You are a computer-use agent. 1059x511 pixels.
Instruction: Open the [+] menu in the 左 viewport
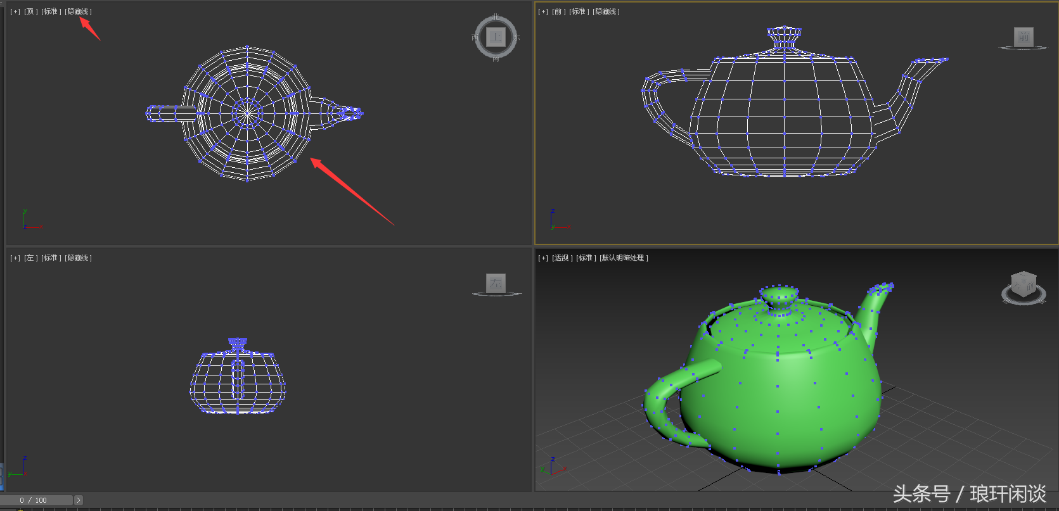pyautogui.click(x=15, y=258)
